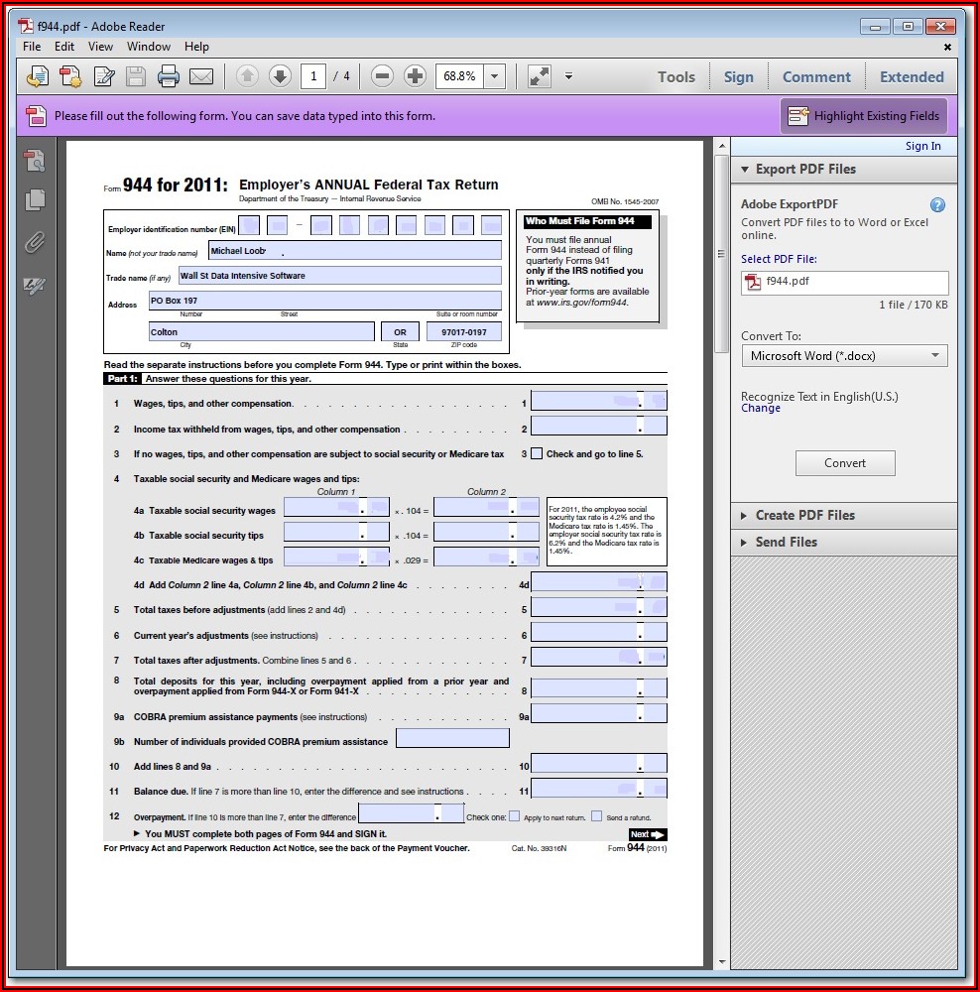The width and height of the screenshot is (980, 992).
Task: Switch to the Comment pane
Action: click(x=815, y=76)
